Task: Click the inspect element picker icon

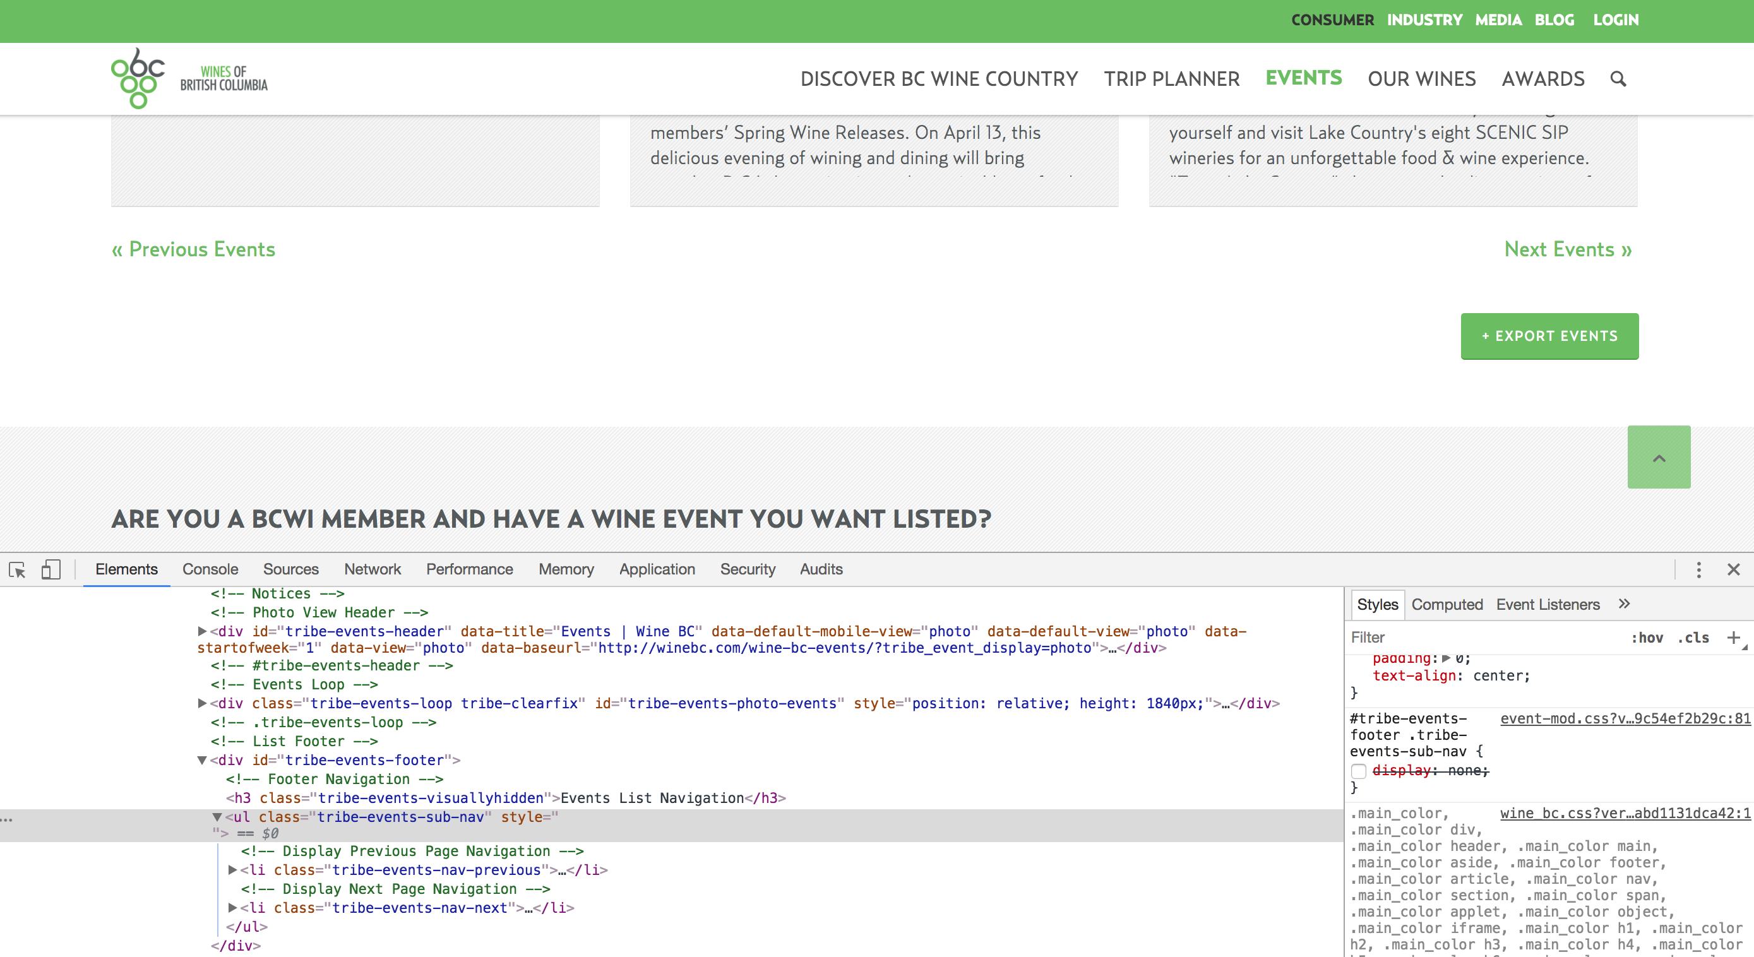Action: [x=17, y=569]
